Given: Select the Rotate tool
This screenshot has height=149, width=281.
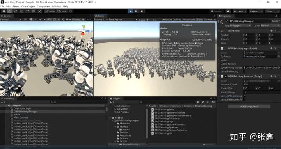Looking at the screenshot, I should coord(16,11).
